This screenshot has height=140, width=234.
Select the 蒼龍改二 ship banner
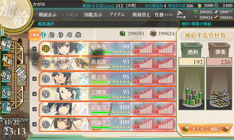click(x=107, y=109)
